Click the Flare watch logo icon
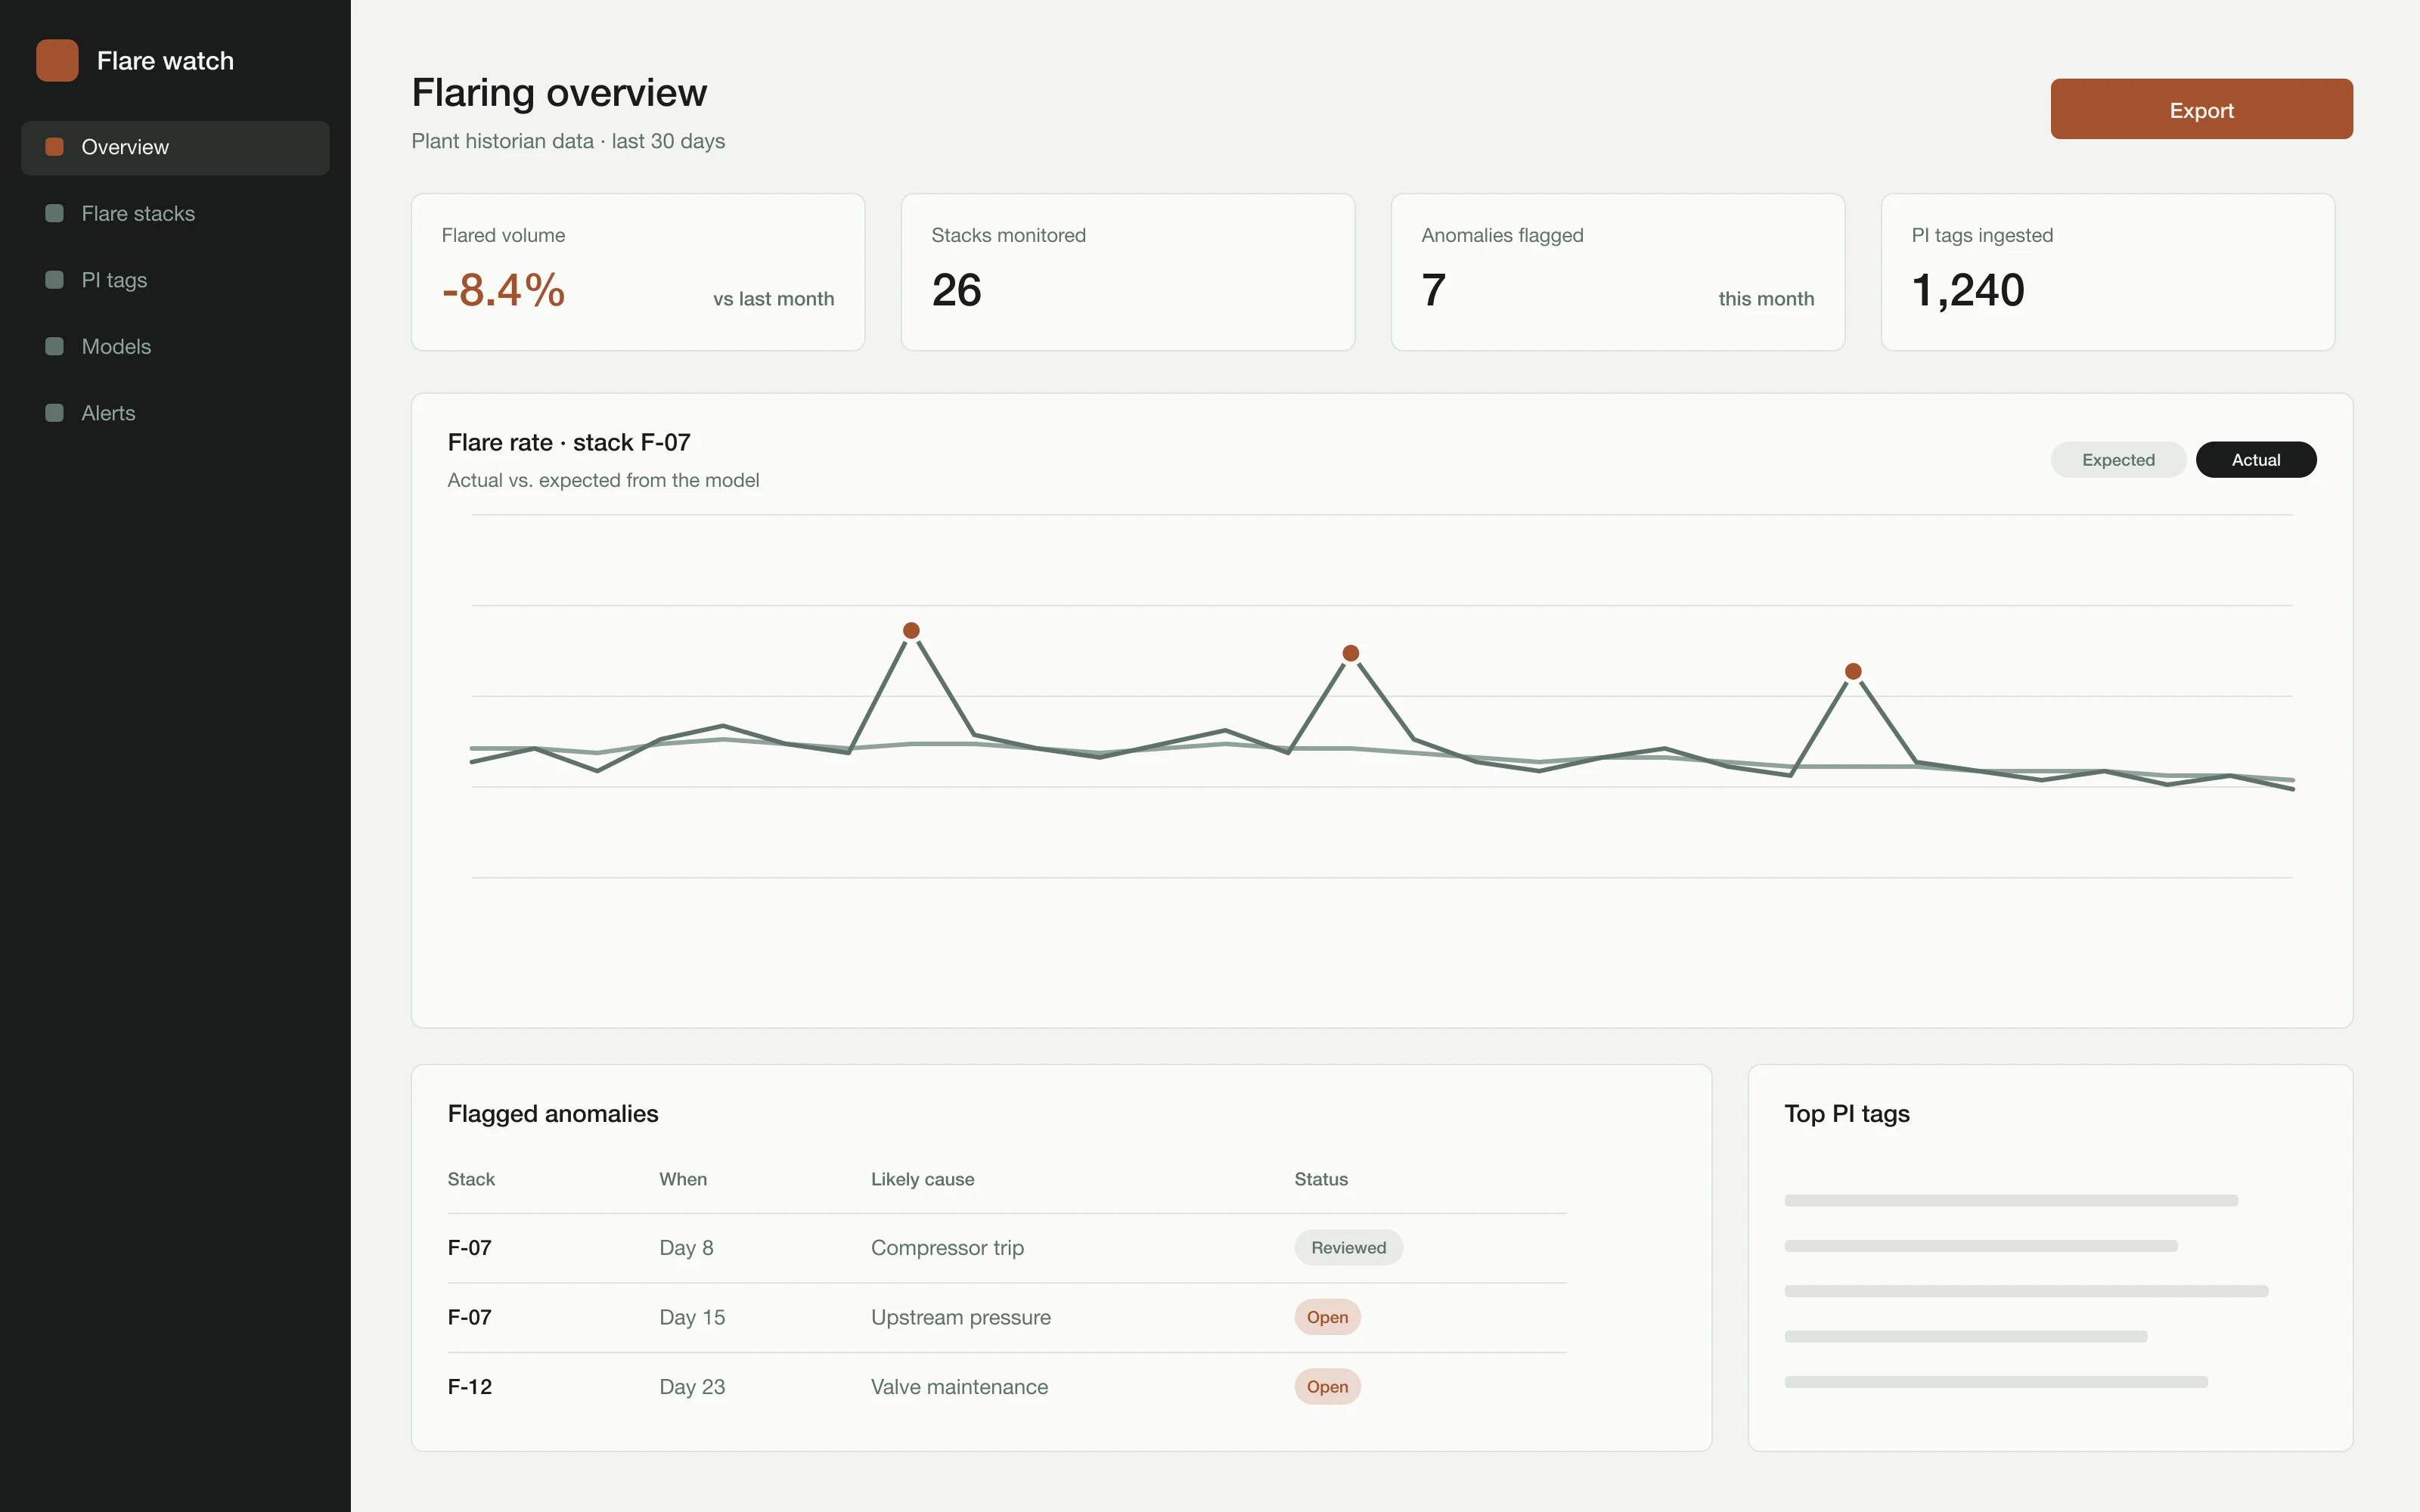The height and width of the screenshot is (1512, 2420). 57,60
